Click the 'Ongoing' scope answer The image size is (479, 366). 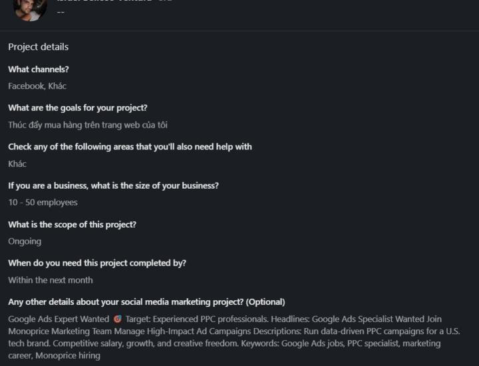coord(25,241)
